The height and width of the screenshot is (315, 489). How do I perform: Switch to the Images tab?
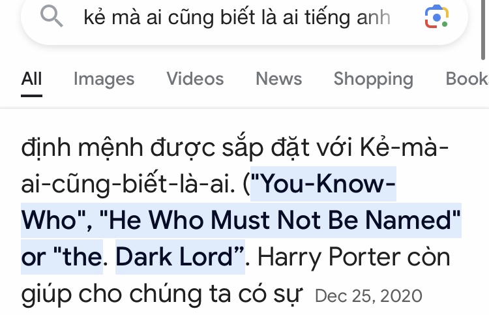pyautogui.click(x=104, y=79)
